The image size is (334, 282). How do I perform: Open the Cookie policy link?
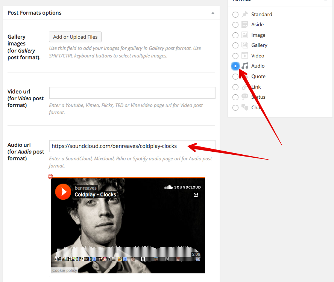coord(64,270)
